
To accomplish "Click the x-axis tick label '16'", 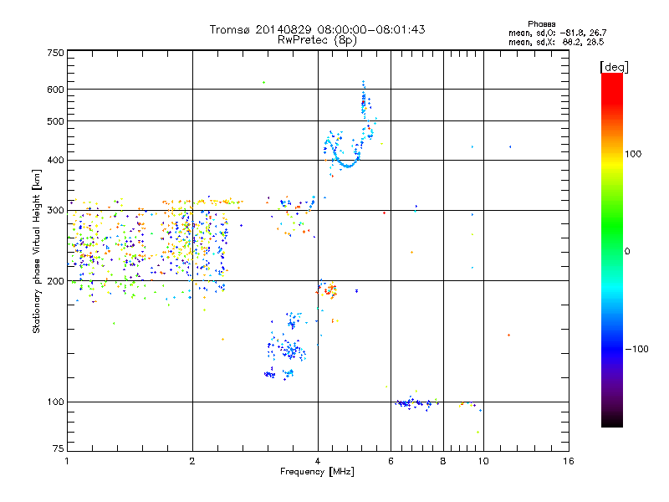I will [x=569, y=461].
